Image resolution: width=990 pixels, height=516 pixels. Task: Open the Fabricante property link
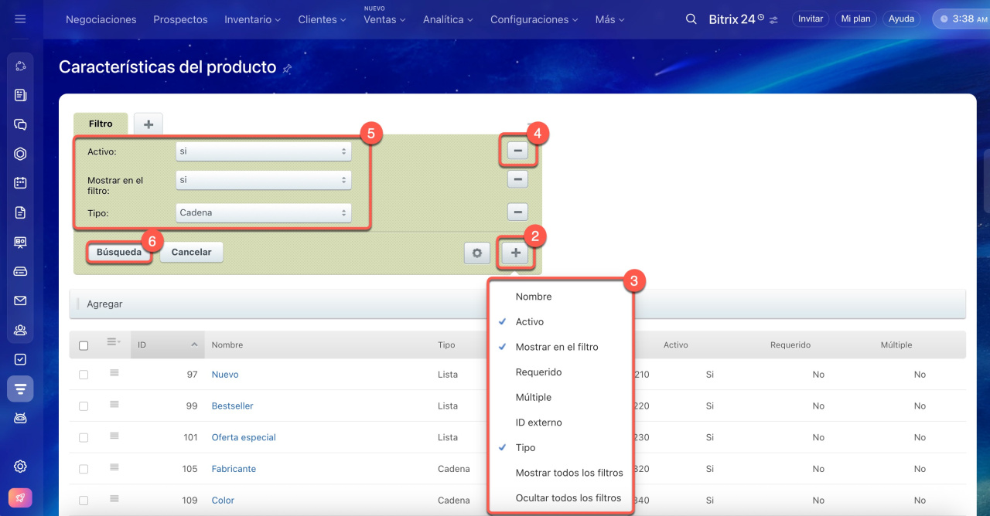(x=234, y=469)
